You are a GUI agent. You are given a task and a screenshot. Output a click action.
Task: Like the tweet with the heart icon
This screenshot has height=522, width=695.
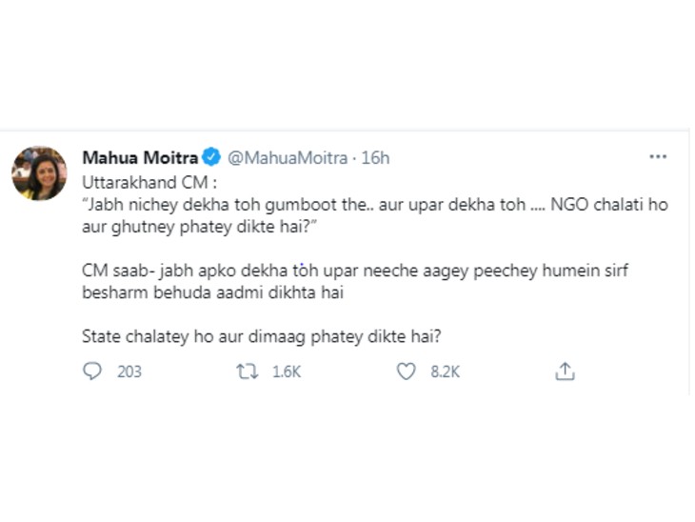click(x=407, y=371)
